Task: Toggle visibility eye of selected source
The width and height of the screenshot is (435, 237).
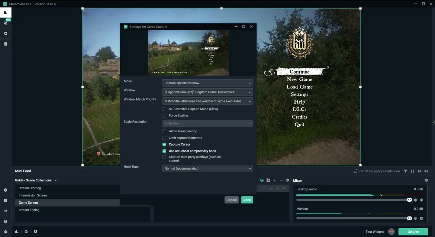Action: [284, 188]
